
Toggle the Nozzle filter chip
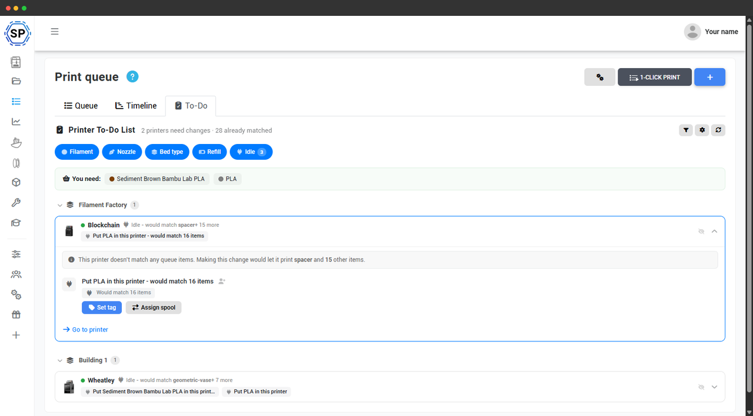[x=122, y=152]
